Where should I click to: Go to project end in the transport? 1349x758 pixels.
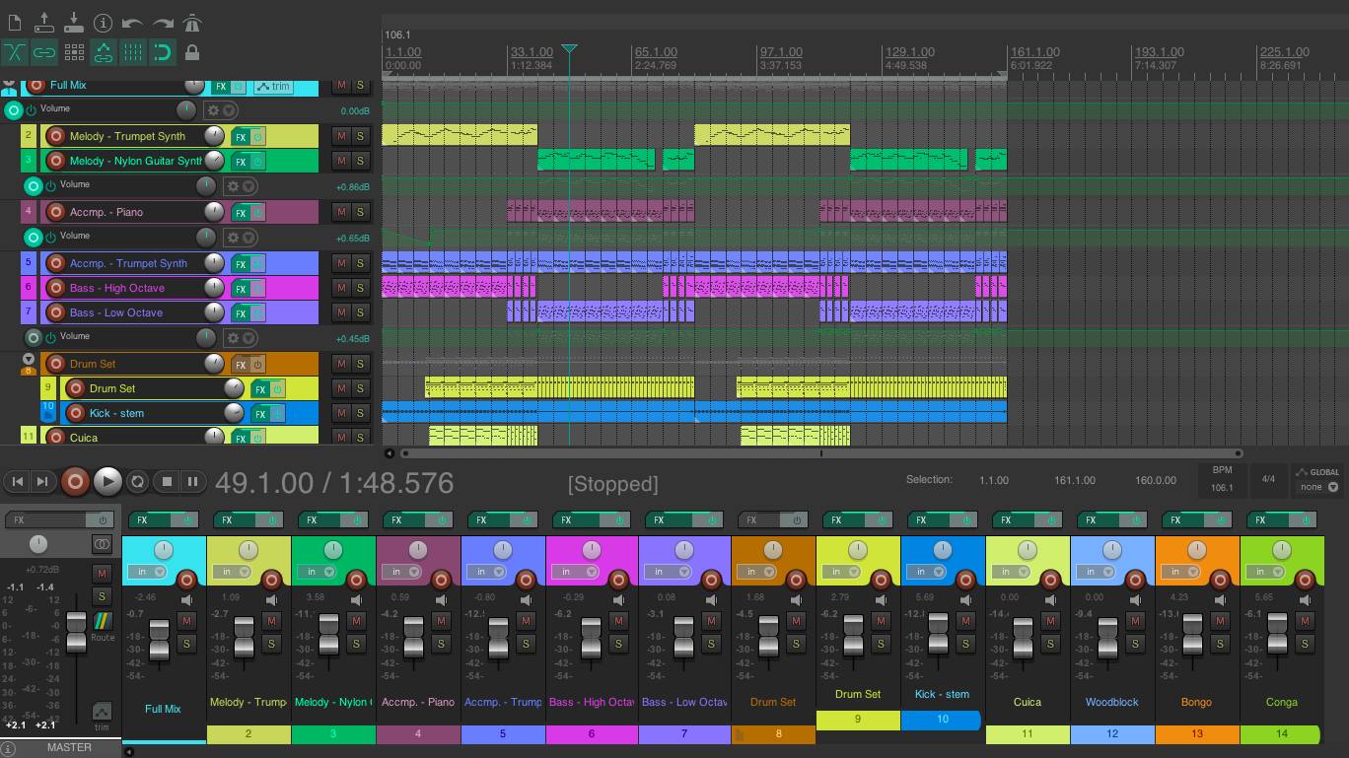coord(41,481)
